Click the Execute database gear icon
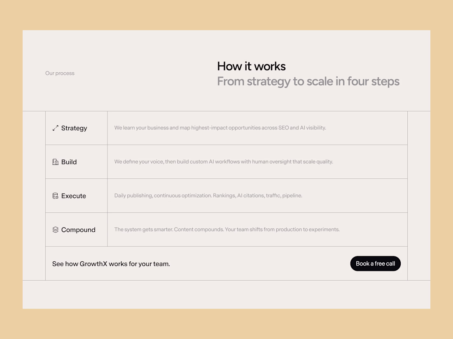The image size is (453, 339). coord(56,196)
